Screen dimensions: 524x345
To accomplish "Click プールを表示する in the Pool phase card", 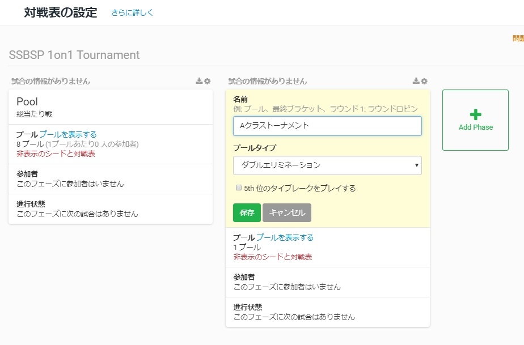I will point(68,134).
